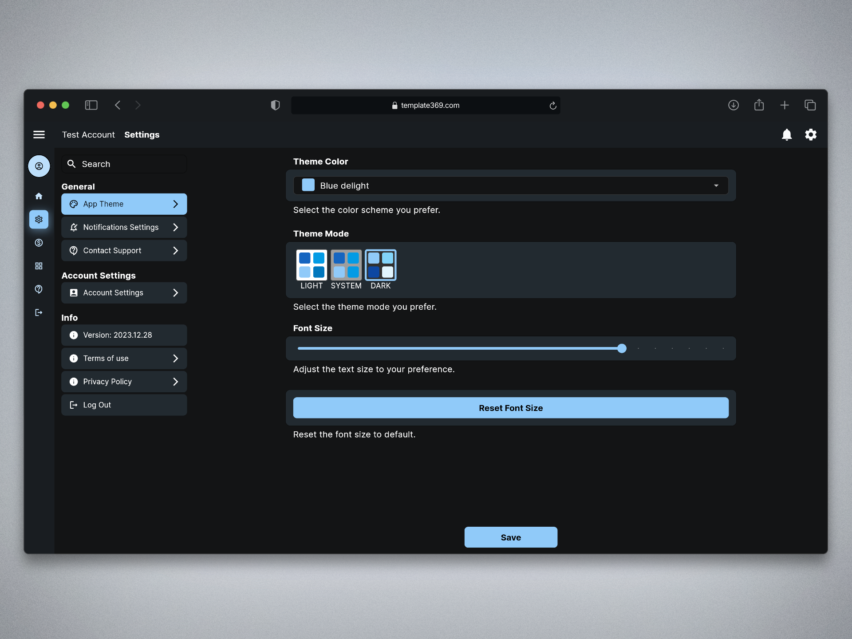This screenshot has height=639, width=852.
Task: Go back in browser history
Action: click(118, 105)
